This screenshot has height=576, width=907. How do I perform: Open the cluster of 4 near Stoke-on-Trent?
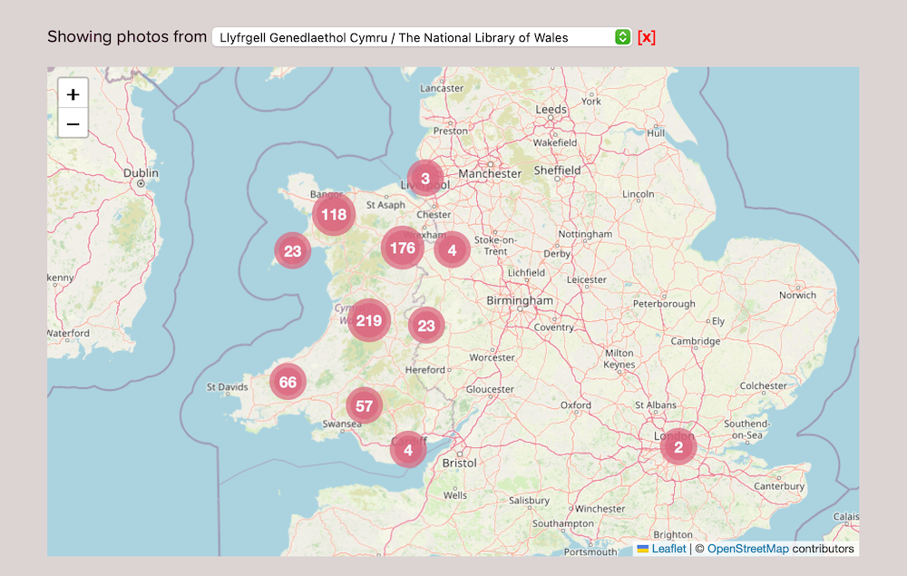[452, 249]
